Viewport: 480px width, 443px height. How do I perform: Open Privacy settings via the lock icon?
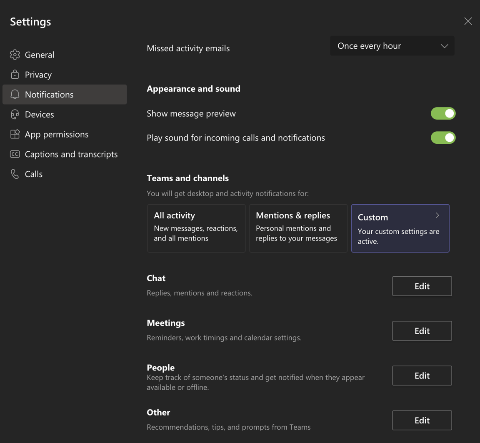[x=15, y=74]
